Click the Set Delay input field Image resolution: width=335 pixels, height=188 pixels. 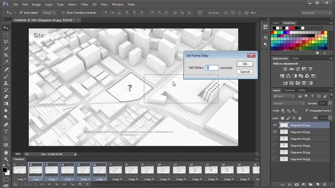pos(212,67)
